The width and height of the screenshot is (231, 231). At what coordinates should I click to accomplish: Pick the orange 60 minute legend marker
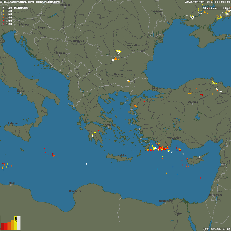coord(3,14)
